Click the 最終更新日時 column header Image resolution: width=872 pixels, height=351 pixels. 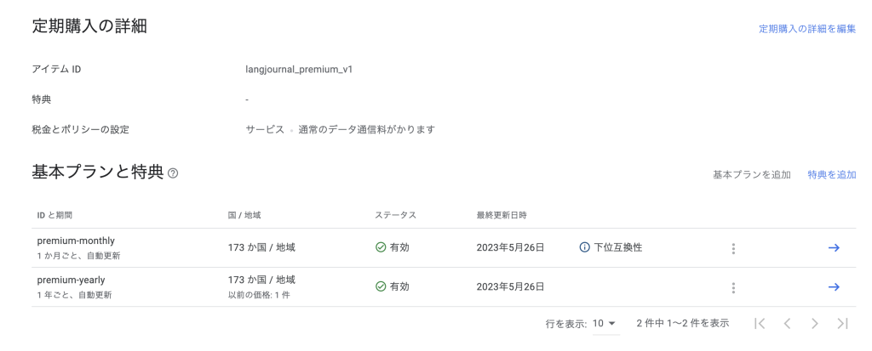pos(502,215)
